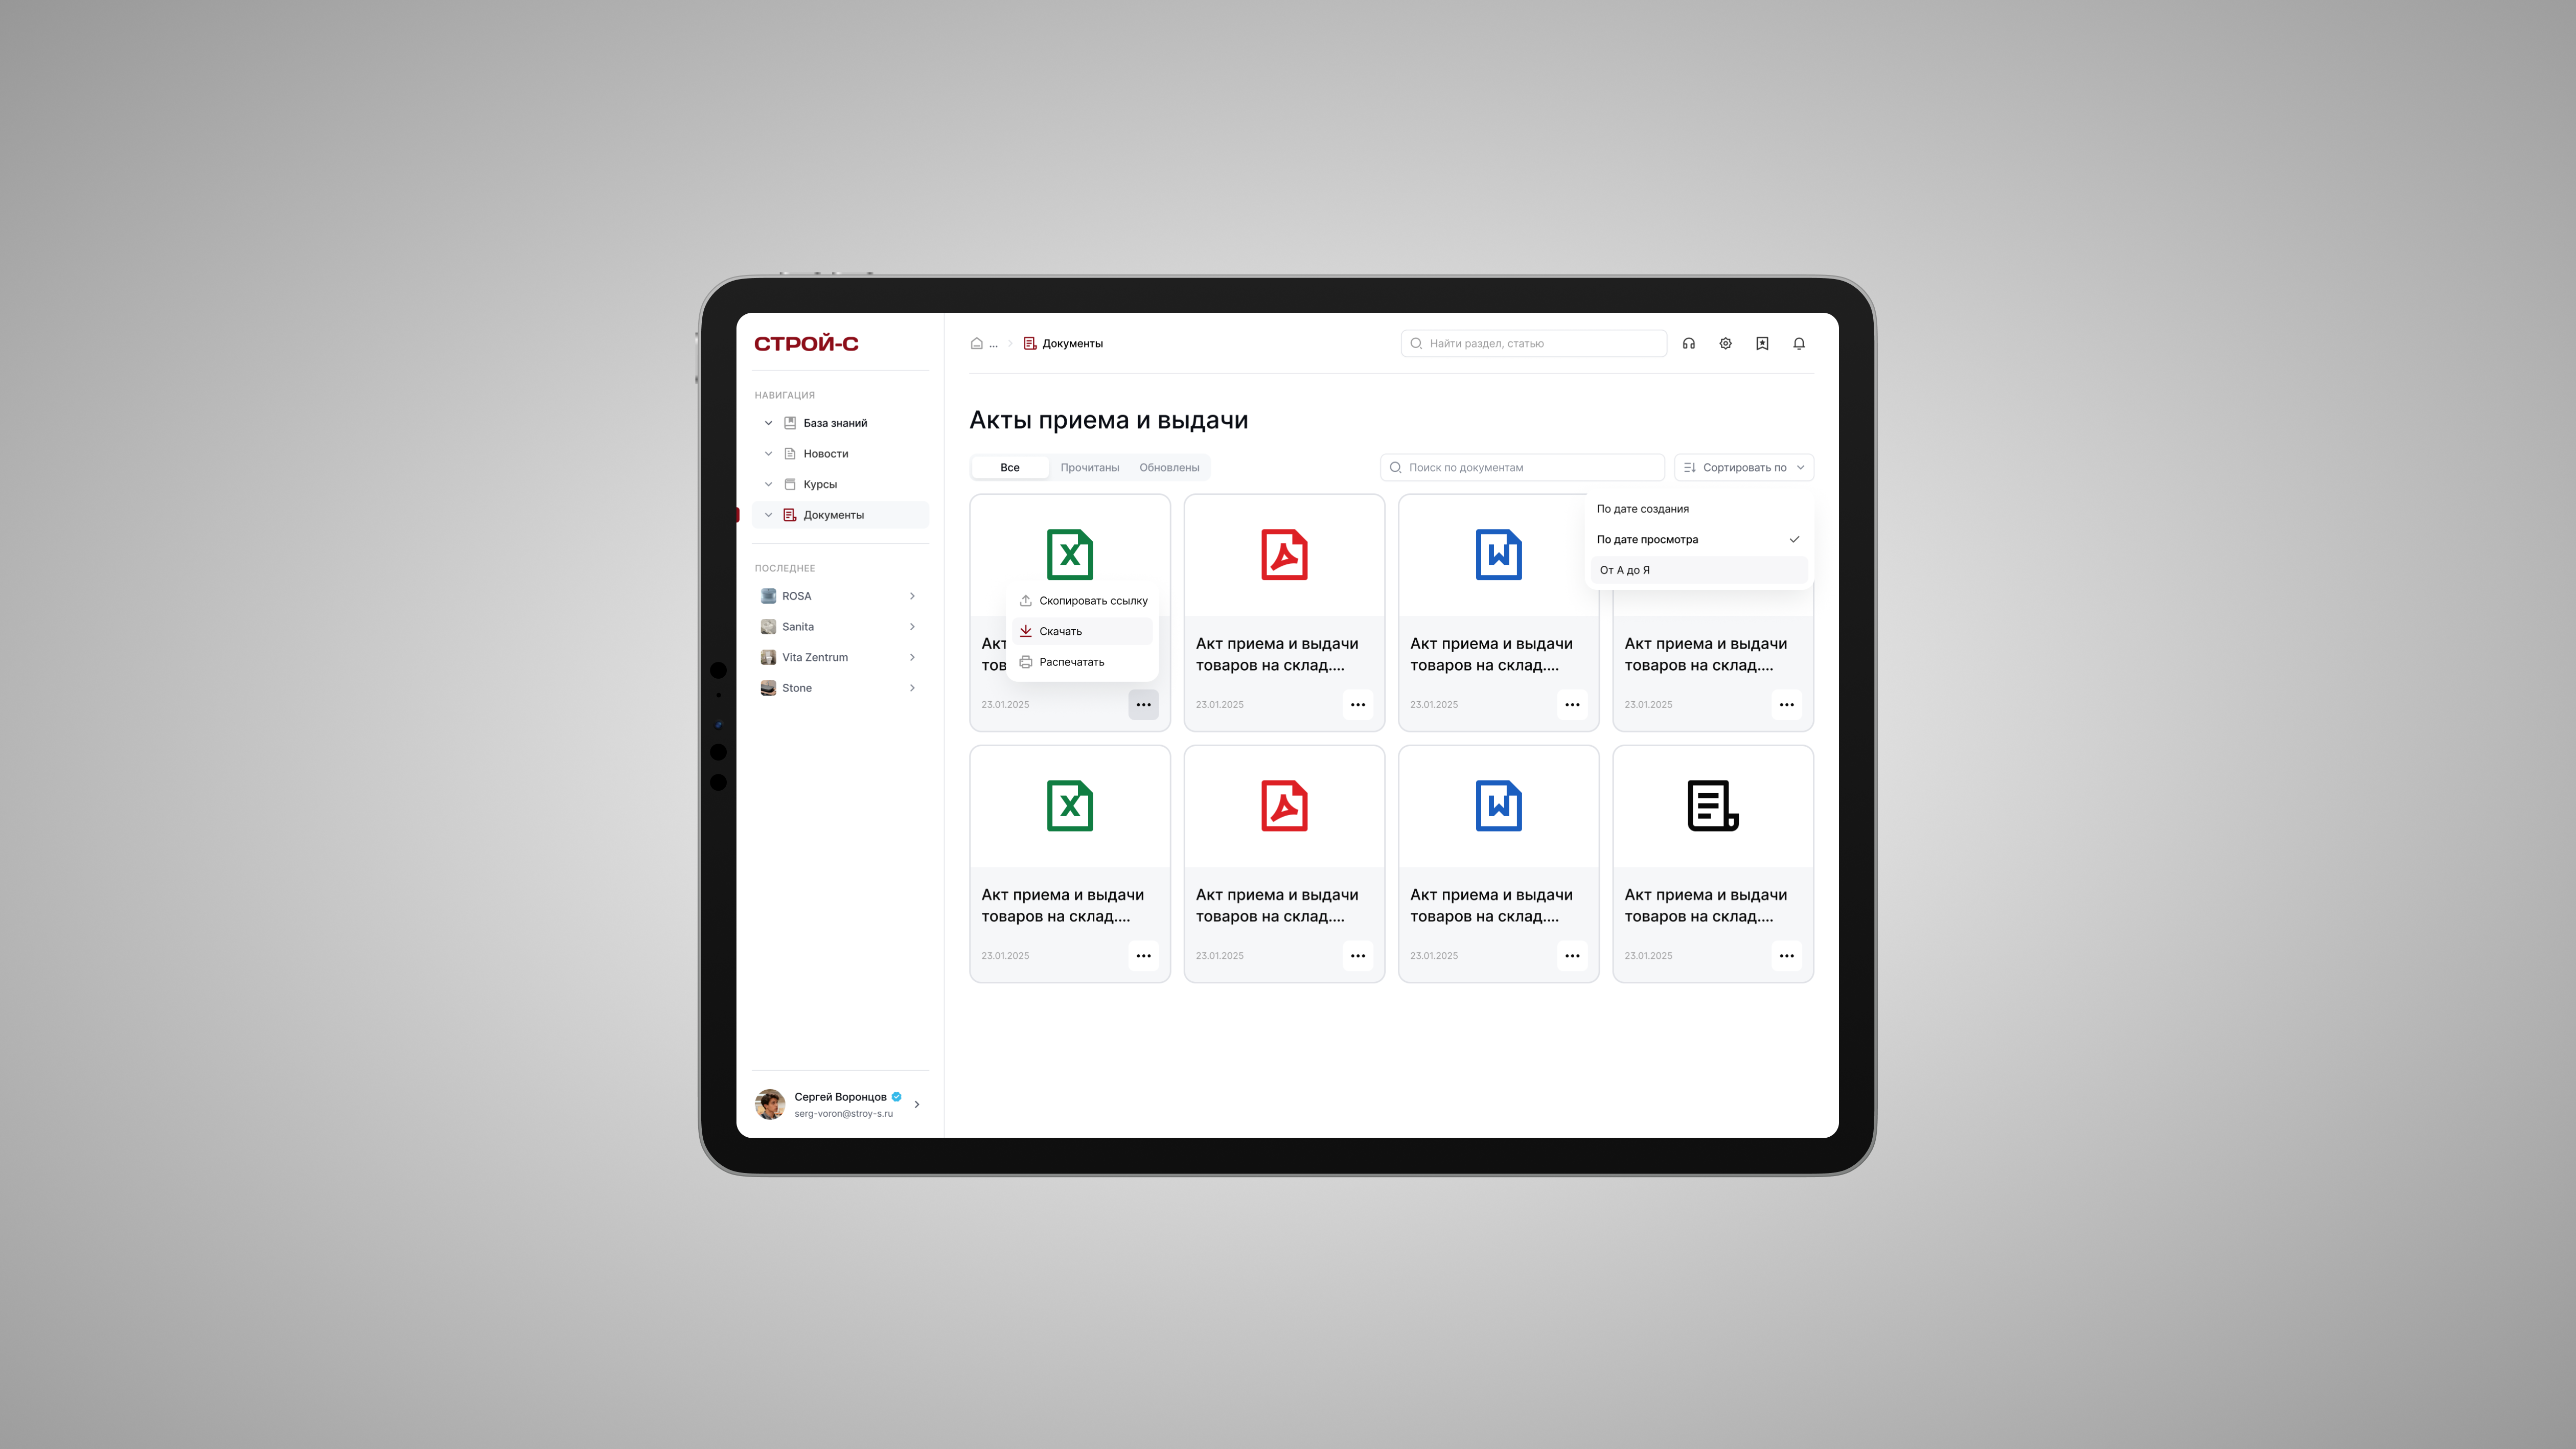The image size is (2576, 1449).
Task: Open notifications bell icon
Action: [1799, 343]
